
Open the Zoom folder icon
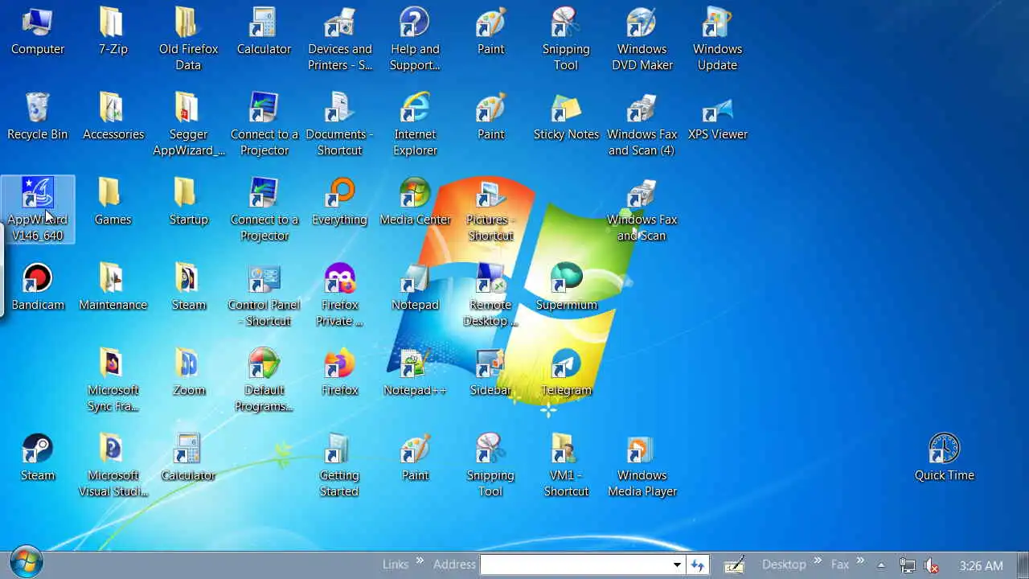click(x=189, y=373)
